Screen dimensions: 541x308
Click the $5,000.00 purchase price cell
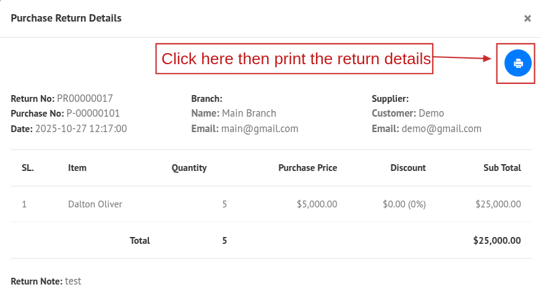click(317, 204)
